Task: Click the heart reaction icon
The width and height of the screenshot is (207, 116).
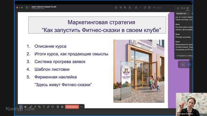Action: (53, 107)
